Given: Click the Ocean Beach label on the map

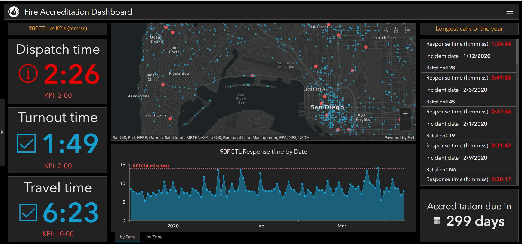Looking at the screenshot, I should coord(157,40).
